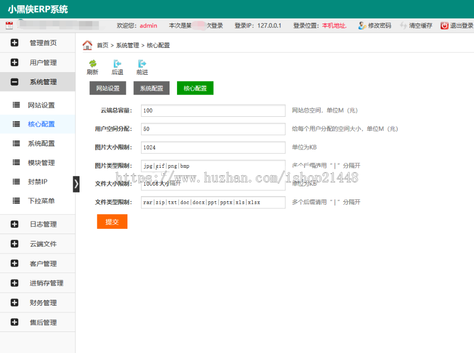Click 首页 breadcrumb link

[x=103, y=45]
